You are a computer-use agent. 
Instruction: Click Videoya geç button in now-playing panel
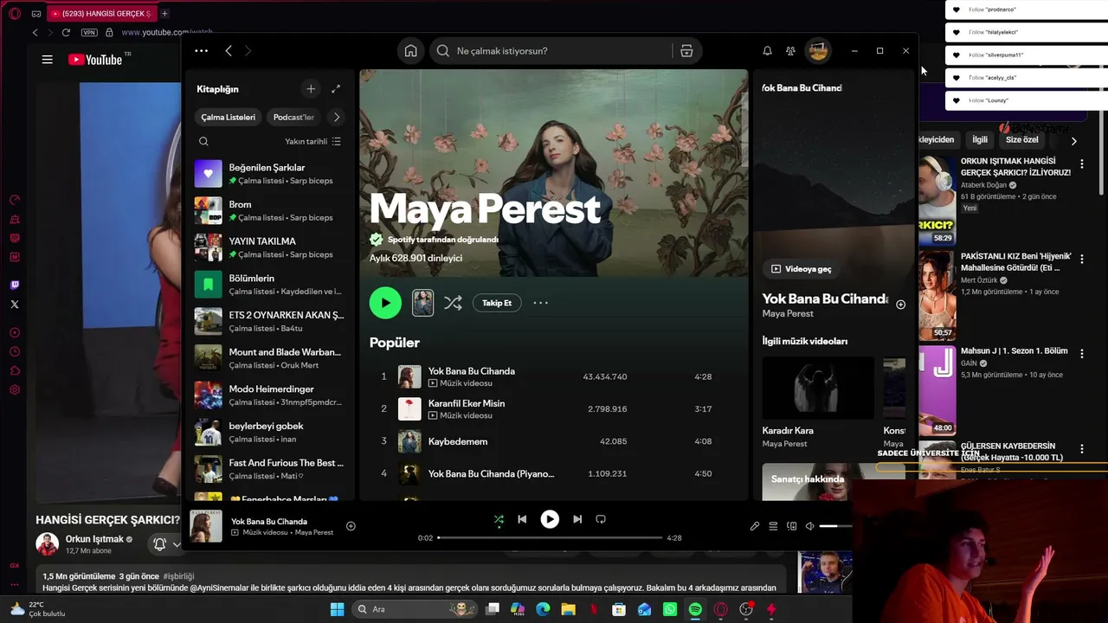click(x=802, y=269)
